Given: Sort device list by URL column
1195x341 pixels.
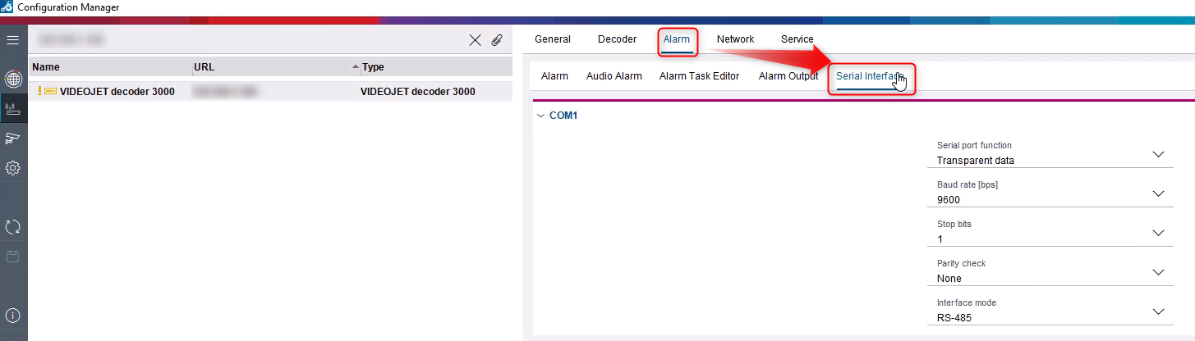Looking at the screenshot, I should coord(276,67).
